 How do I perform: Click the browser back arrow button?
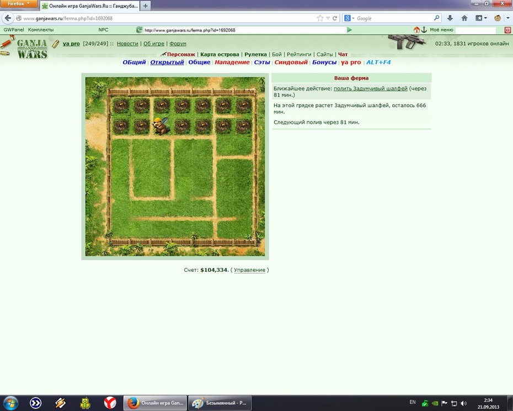[8, 18]
